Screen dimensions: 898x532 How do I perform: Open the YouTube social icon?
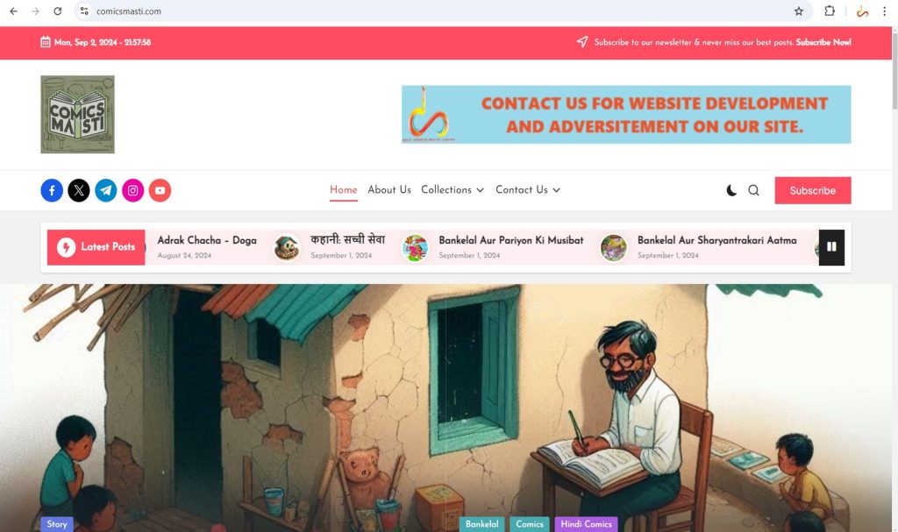pos(160,190)
